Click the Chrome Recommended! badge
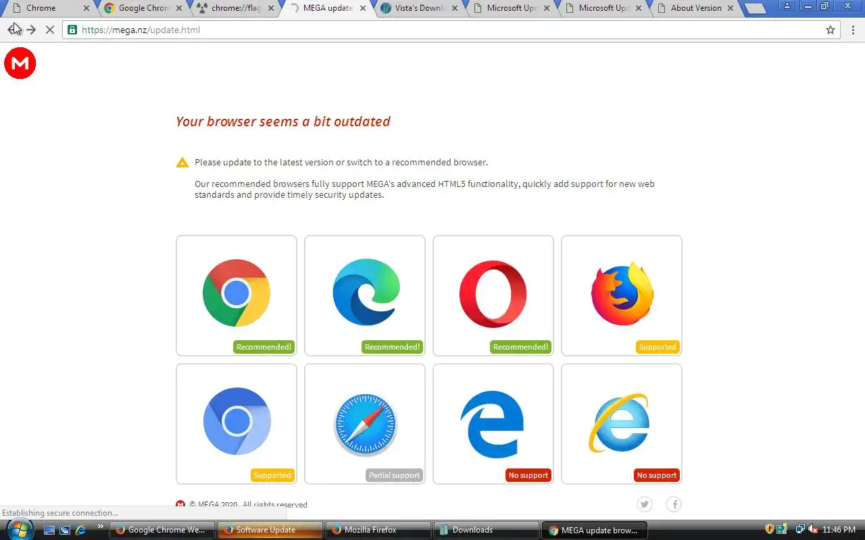This screenshot has height=540, width=865. tap(264, 347)
